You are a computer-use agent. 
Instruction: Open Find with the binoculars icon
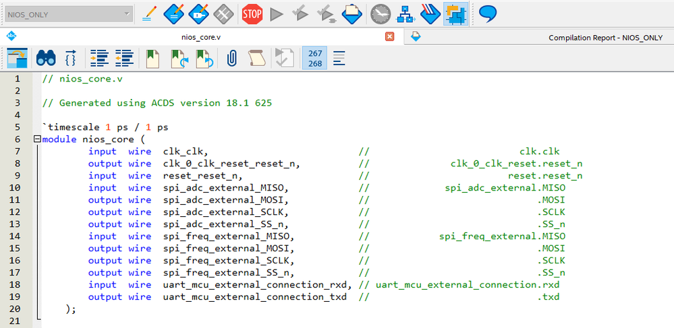click(x=46, y=58)
